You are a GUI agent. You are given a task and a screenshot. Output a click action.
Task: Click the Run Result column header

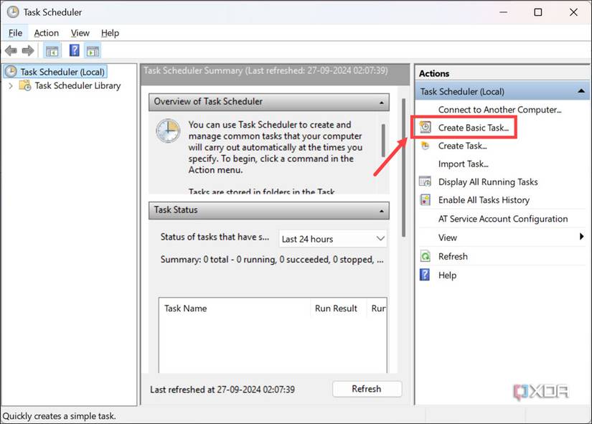coord(338,308)
